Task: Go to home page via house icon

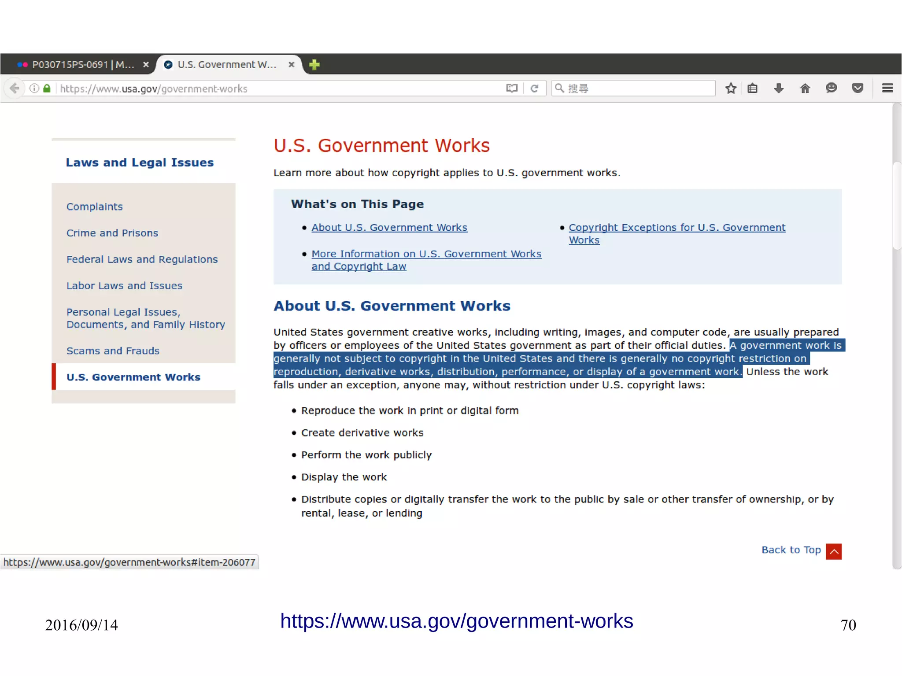Action: [805, 89]
